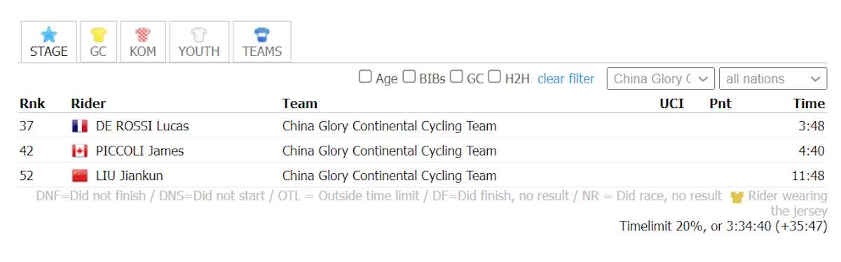This screenshot has height=262, width=841.
Task: Click the blue TEAMS jersey icon
Action: coord(262,34)
